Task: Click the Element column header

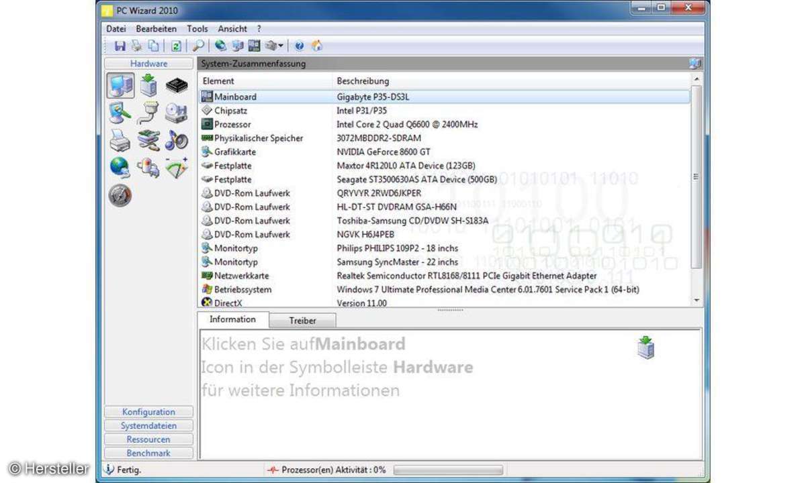Action: point(266,81)
